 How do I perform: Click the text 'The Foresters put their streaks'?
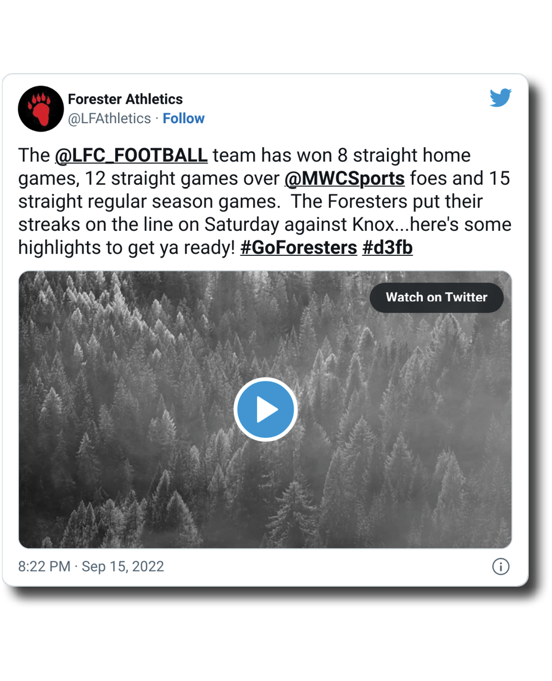point(251,213)
